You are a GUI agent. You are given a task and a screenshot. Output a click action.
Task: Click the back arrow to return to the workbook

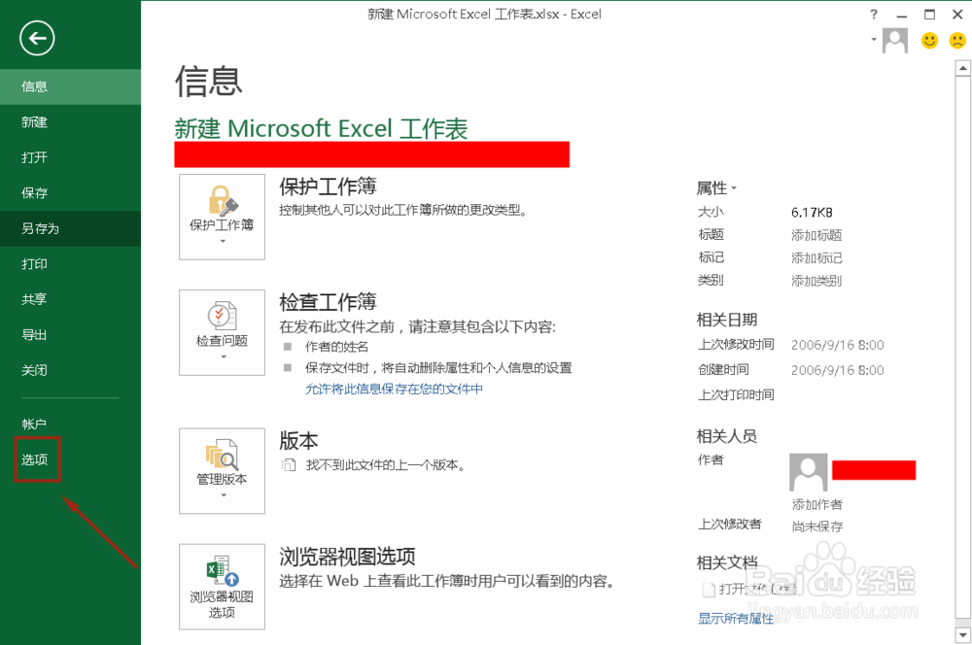[x=37, y=39]
